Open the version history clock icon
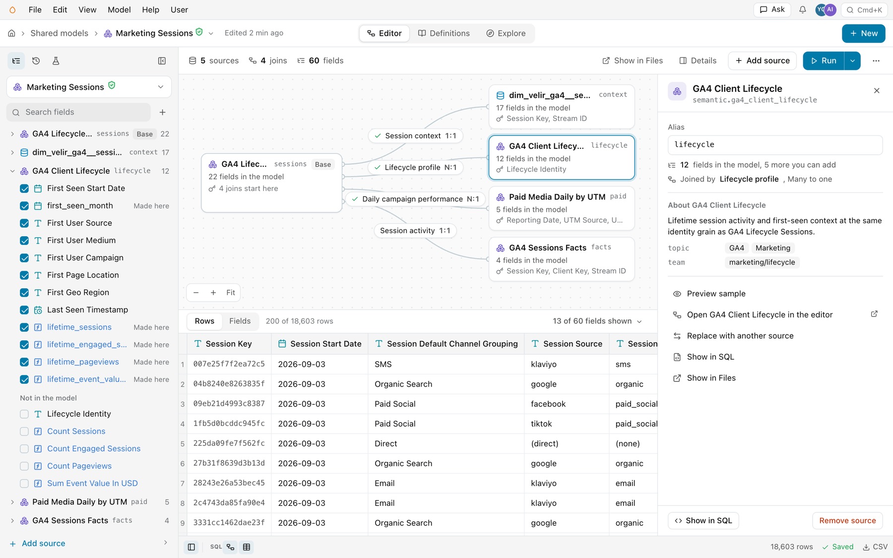 36,61
